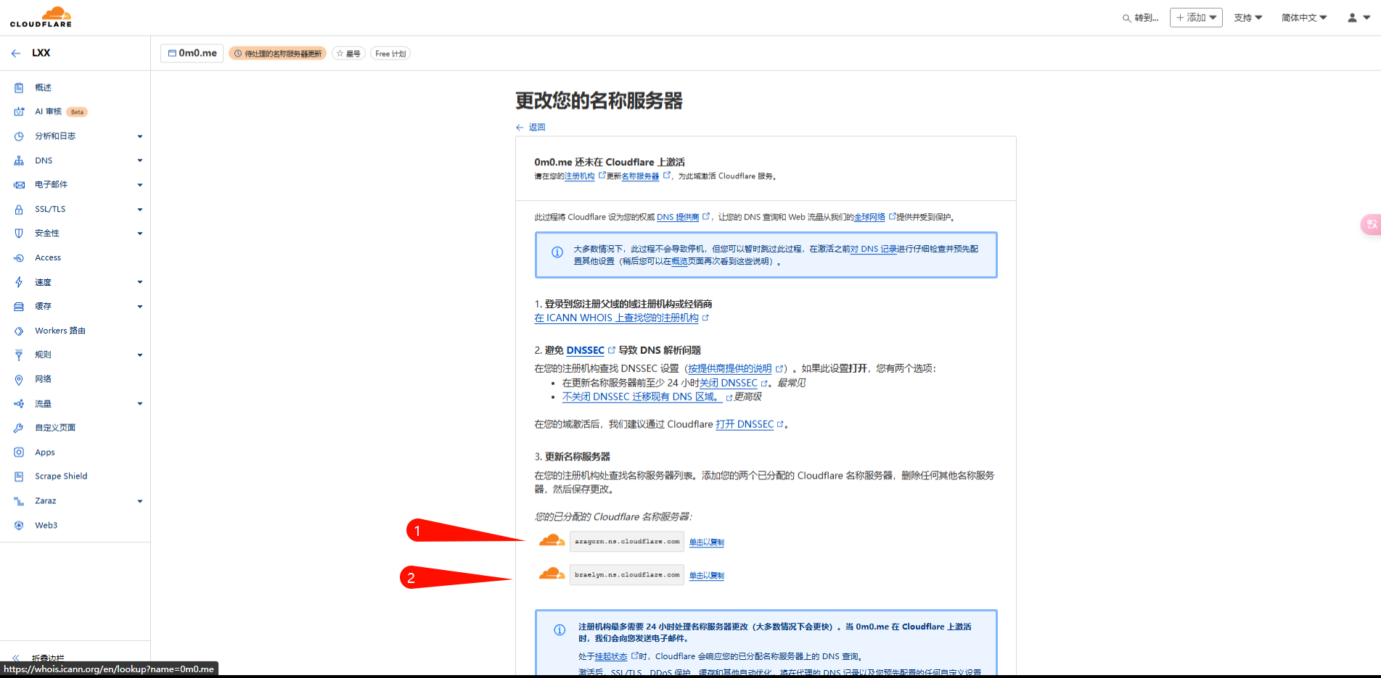This screenshot has height=678, width=1381.
Task: Select the Access sidebar item
Action: click(48, 258)
